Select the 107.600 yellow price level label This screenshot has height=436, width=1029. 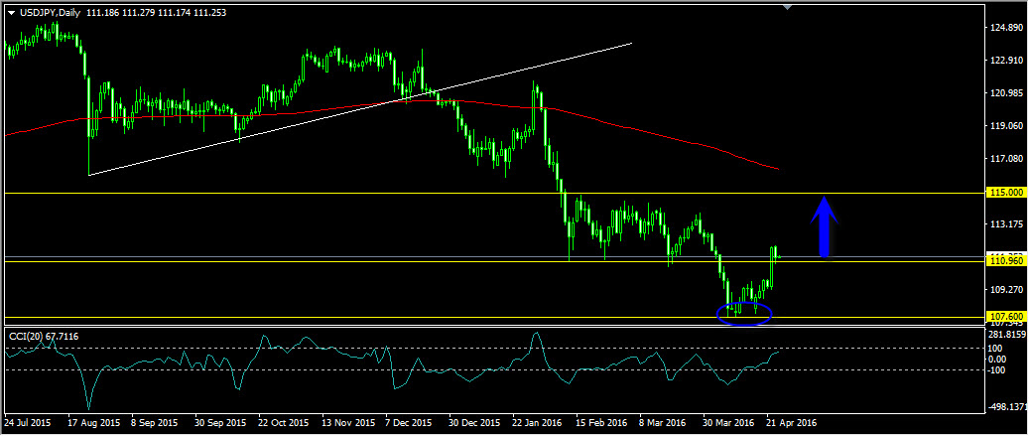(1007, 316)
